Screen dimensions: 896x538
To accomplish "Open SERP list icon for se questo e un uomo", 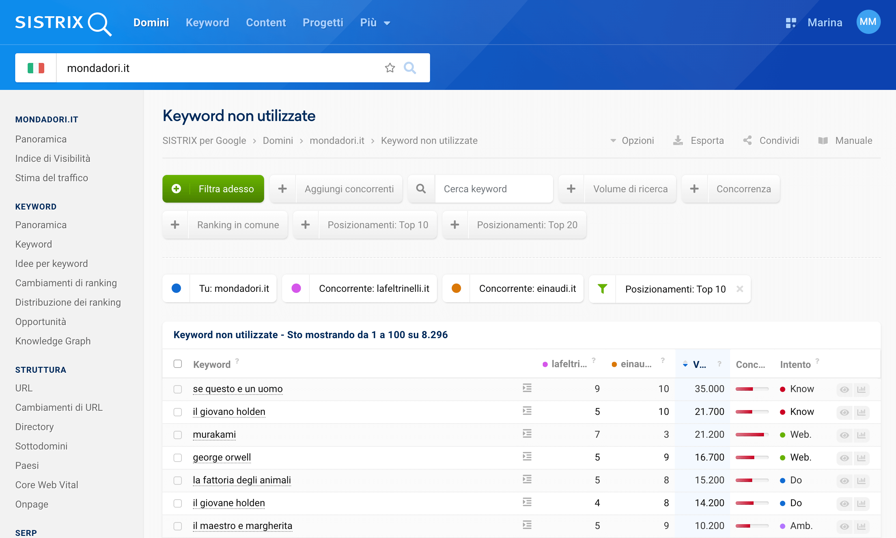I will tap(527, 388).
